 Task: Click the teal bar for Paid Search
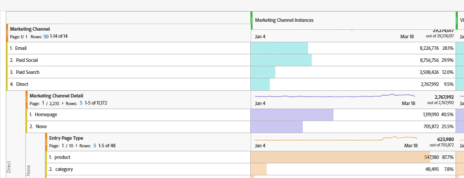pos(263,72)
